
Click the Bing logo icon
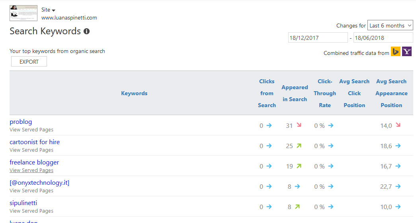[x=395, y=52]
